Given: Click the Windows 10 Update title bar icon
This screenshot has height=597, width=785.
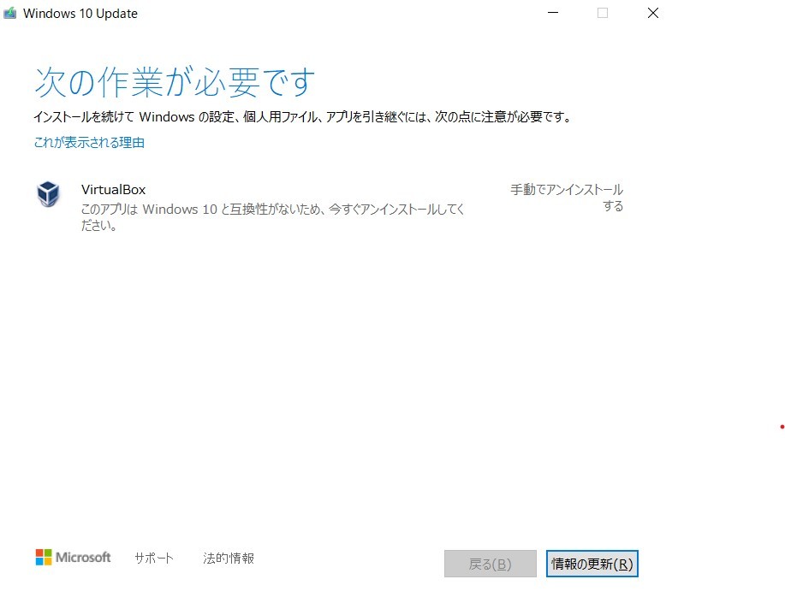Looking at the screenshot, I should click(10, 13).
